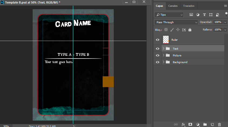228x127 pixels.
Task: Filter layers by smart object icon
Action: (x=217, y=15)
